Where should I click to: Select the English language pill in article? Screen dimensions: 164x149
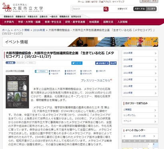[20, 62]
